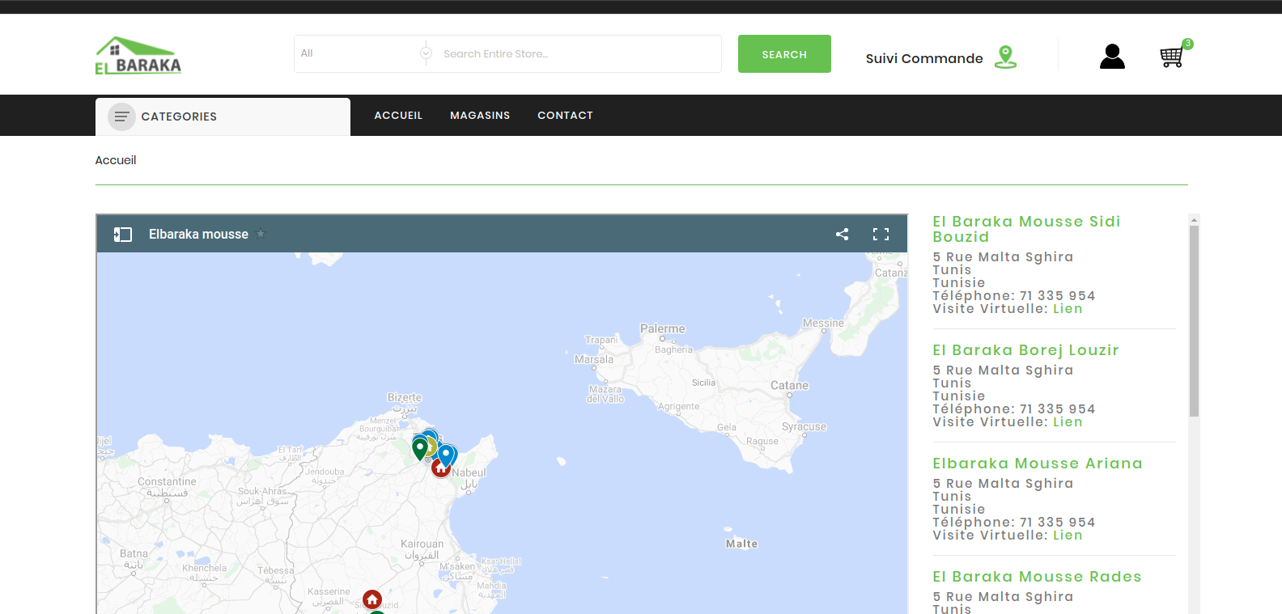Click the green map pin near Tunis

pos(419,447)
